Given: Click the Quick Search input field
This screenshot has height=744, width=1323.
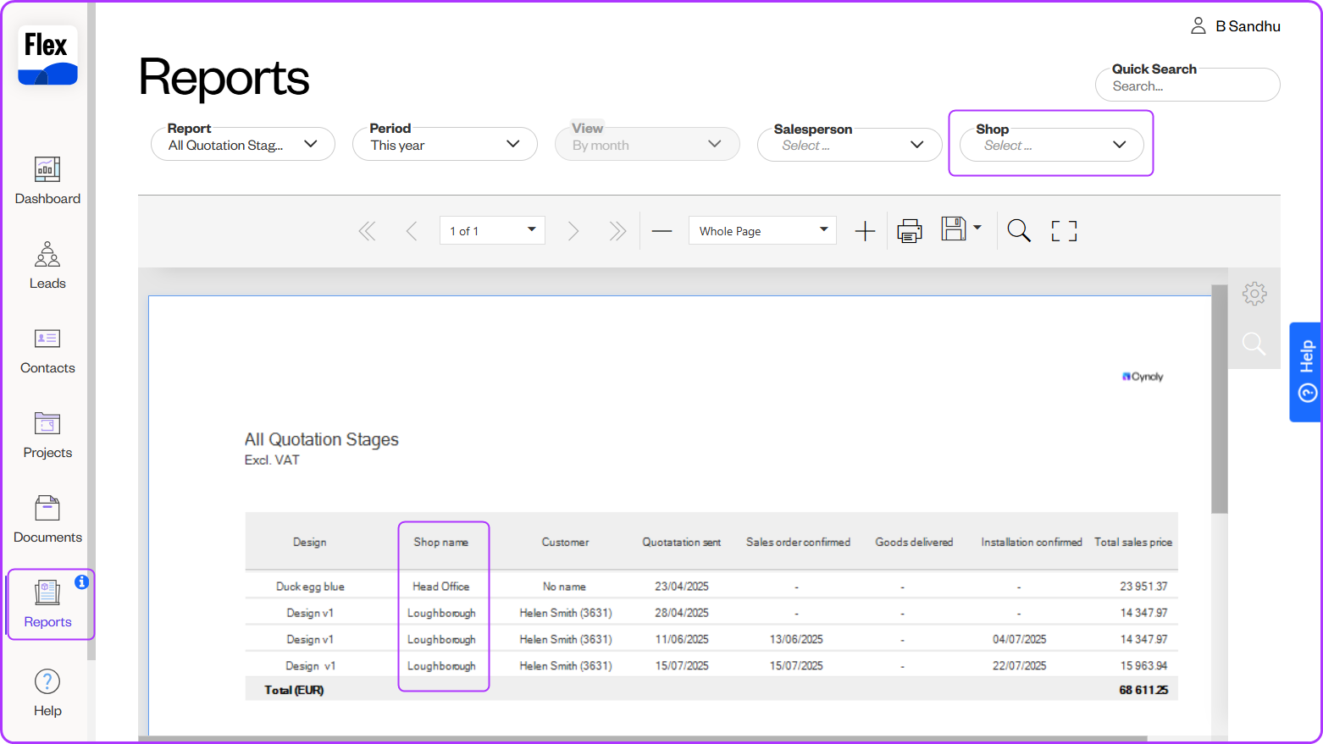Looking at the screenshot, I should tap(1187, 86).
